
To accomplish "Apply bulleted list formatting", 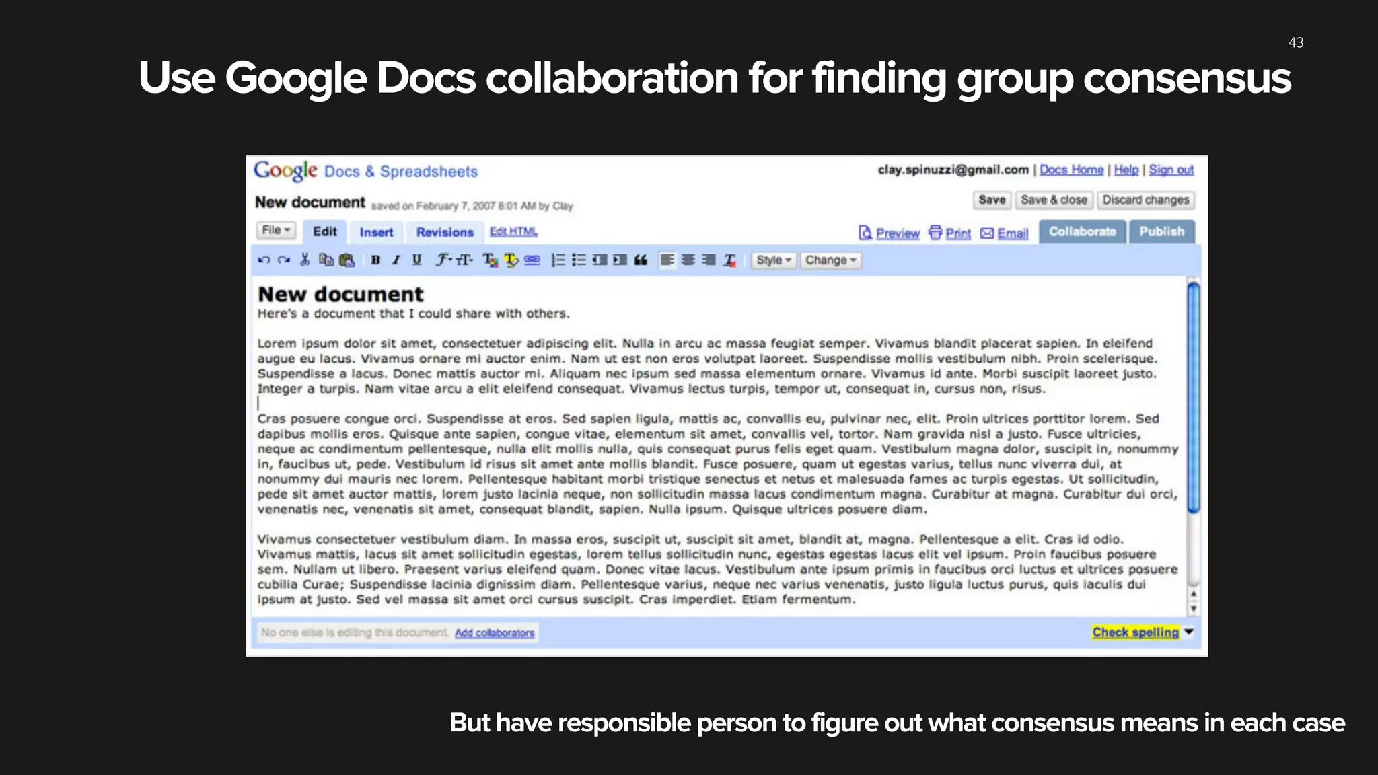I will [x=579, y=260].
